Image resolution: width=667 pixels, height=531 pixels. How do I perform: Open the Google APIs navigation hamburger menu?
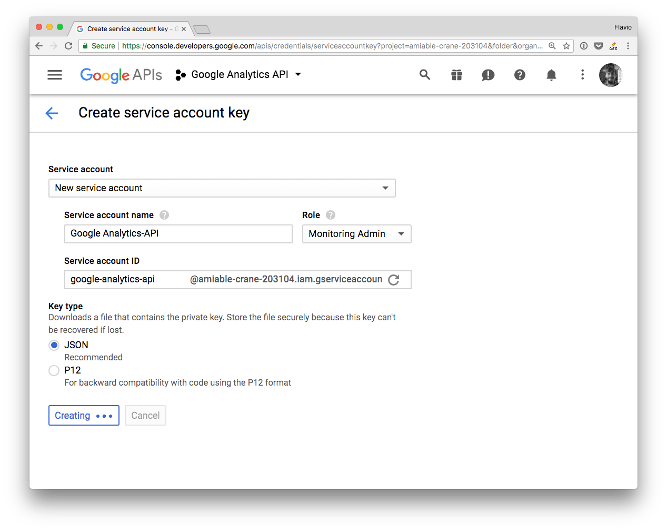tap(54, 74)
